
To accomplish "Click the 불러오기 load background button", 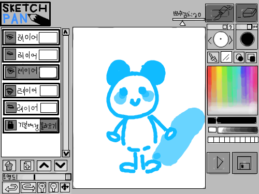I will 49,126.
